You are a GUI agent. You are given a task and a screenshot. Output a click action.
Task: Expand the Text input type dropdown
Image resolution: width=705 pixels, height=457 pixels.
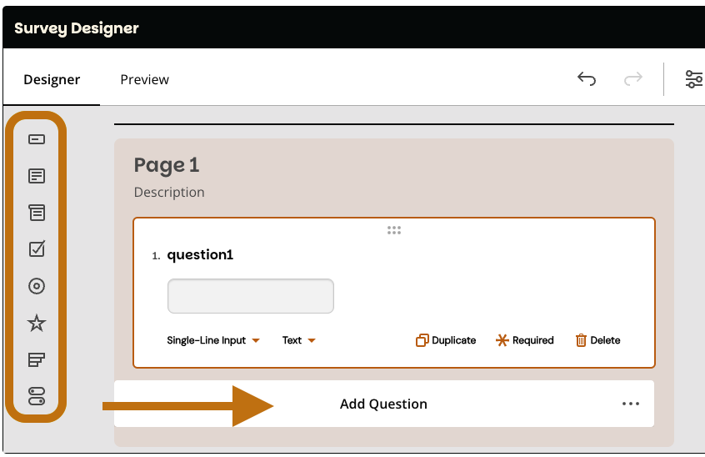tap(298, 340)
